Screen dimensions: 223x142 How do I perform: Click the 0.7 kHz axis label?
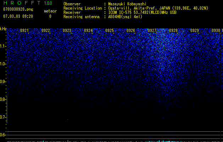pyautogui.click(x=2, y=117)
